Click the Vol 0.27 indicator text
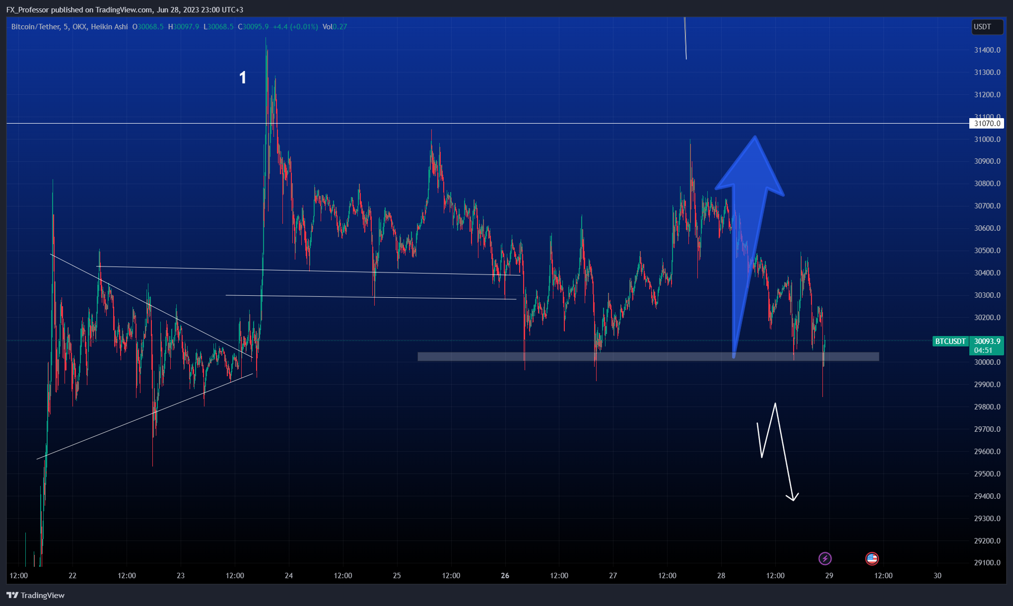Screen dimensions: 1013x606 tap(335, 27)
